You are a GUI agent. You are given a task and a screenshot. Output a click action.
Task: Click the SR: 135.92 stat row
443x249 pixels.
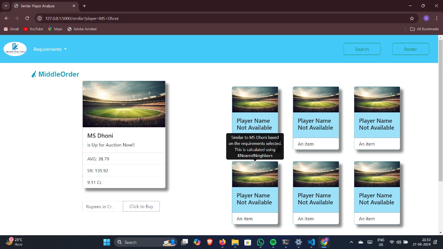coord(124,170)
